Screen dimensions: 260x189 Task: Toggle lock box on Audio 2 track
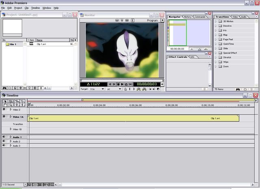click(x=7, y=141)
